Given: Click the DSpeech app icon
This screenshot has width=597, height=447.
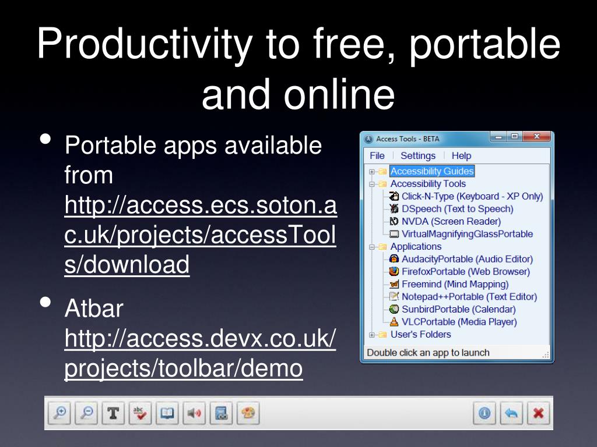Looking at the screenshot, I should point(394,209).
